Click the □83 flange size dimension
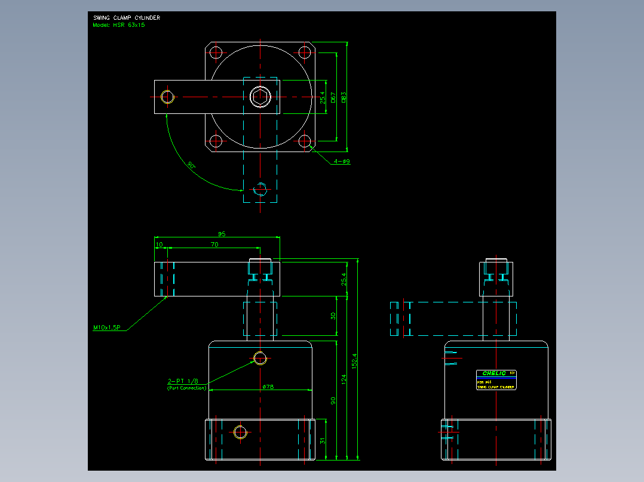Image resolution: width=644 pixels, height=482 pixels. 344,97
